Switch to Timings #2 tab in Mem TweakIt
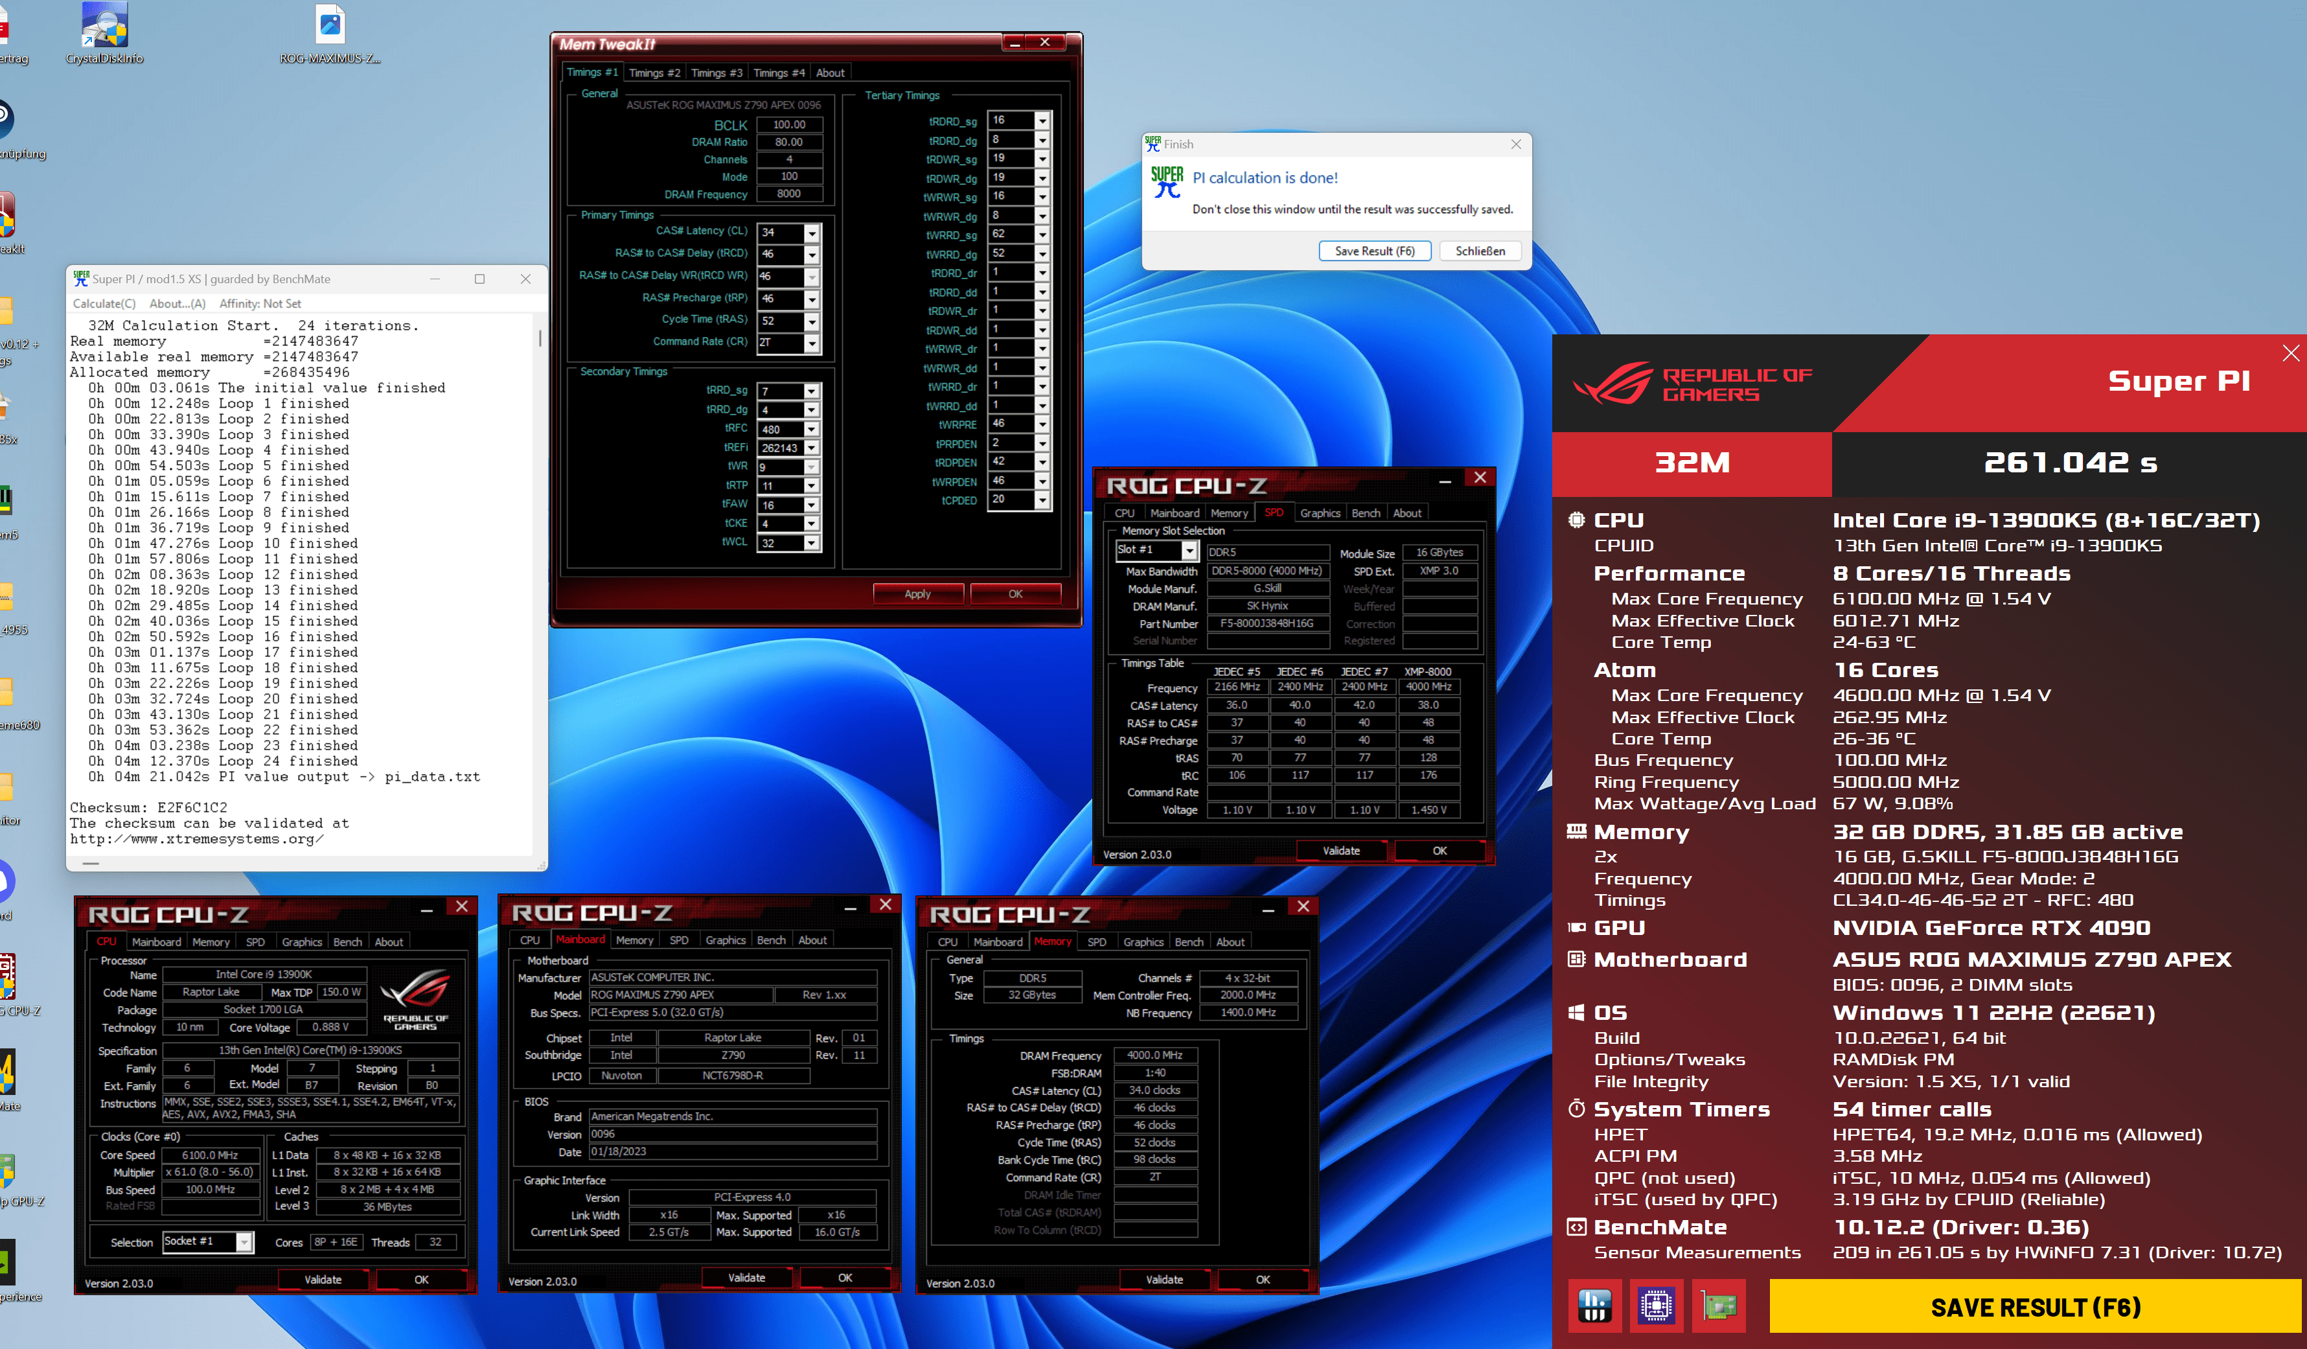 click(654, 73)
